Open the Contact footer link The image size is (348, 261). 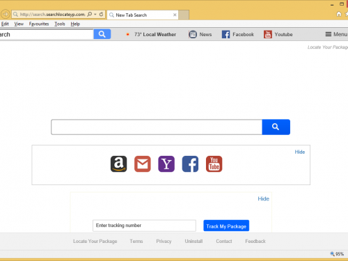pos(224,242)
